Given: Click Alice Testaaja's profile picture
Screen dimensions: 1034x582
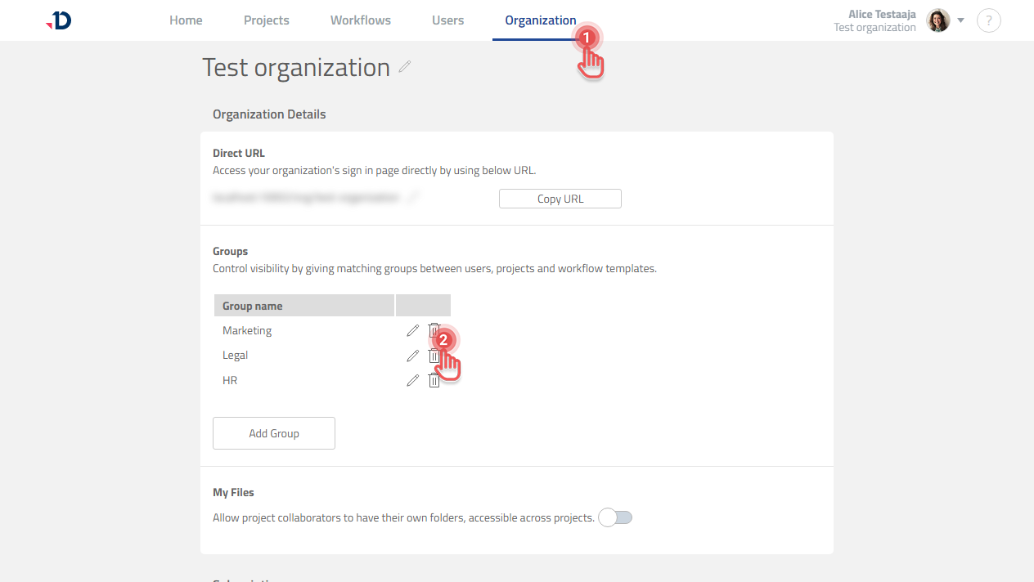Looking at the screenshot, I should pos(937,20).
